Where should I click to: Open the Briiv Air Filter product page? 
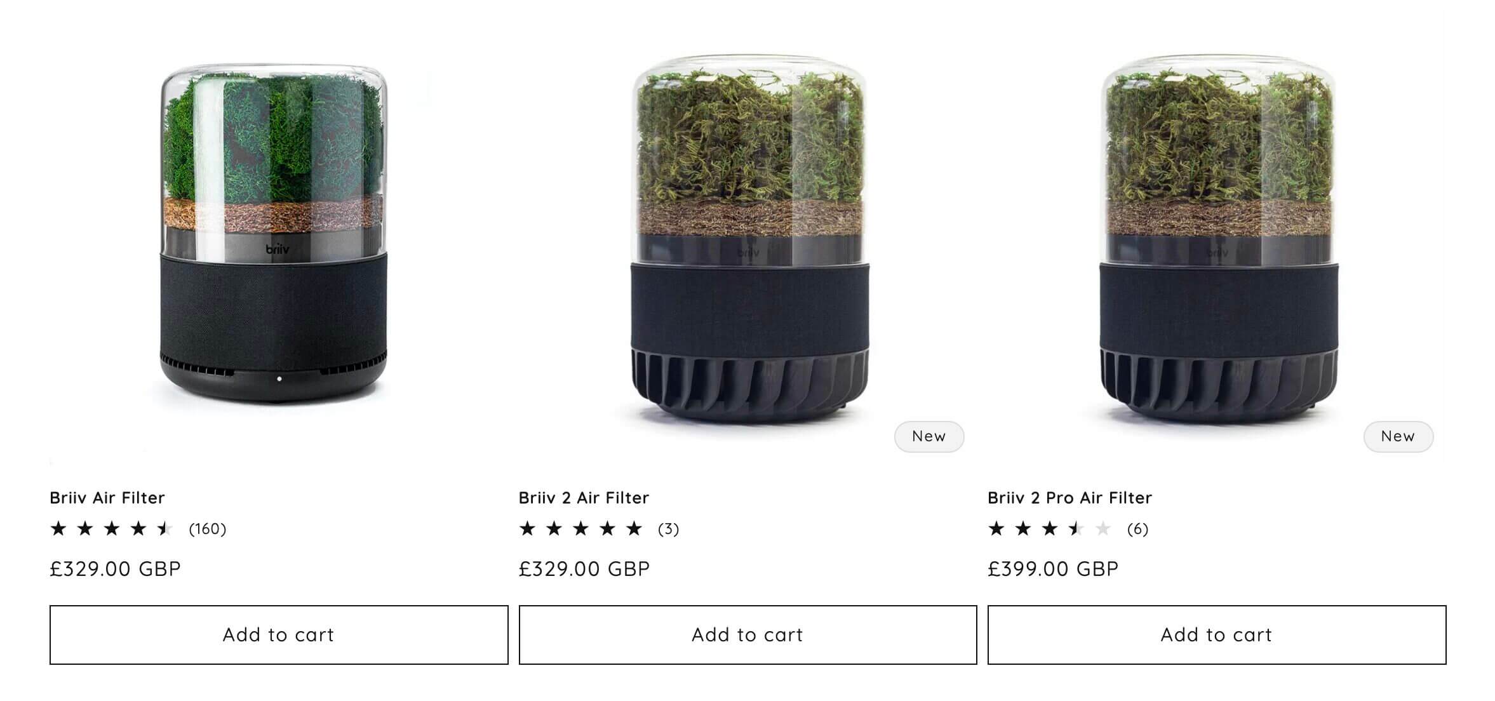[x=107, y=498]
